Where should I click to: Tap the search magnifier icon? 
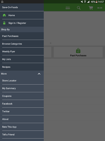(79, 8)
